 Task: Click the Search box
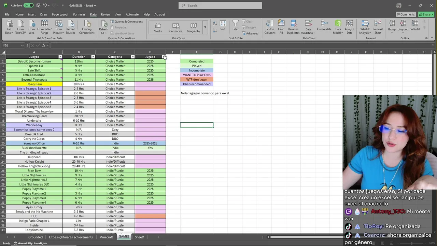click(x=220, y=5)
